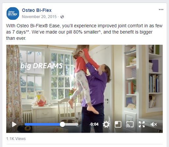
Task: Click the remaining time -0:04 label
Action: (x=94, y=124)
